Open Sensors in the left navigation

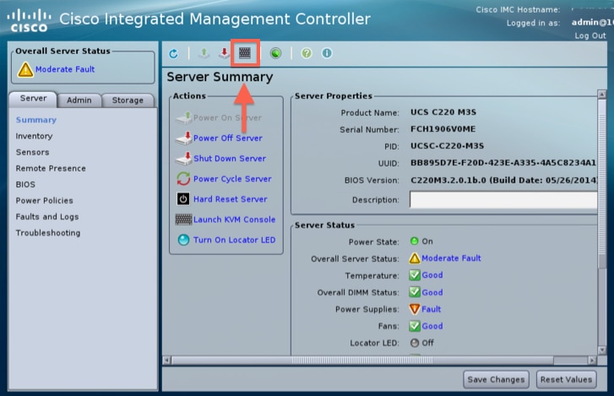click(x=32, y=152)
